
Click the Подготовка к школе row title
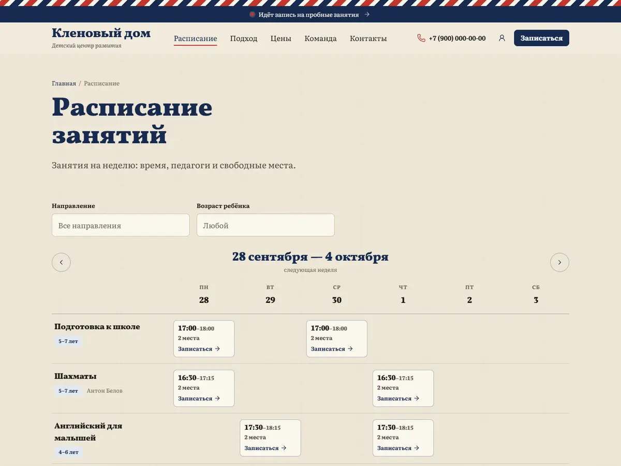[x=97, y=327]
